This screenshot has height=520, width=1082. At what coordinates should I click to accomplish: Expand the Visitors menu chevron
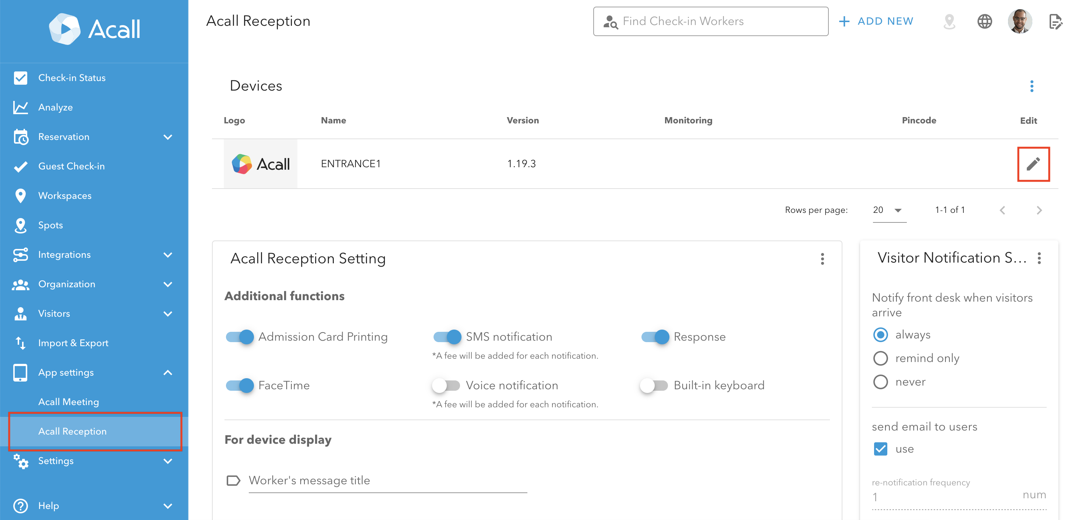[167, 314]
